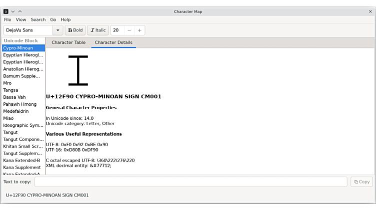Decrease font size with minus button
376x211 pixels.
(129, 30)
